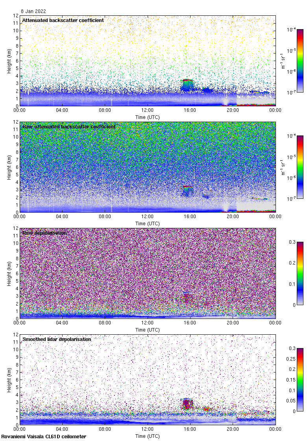Click the smoothed lidar depolarisation colour bar
Screen dimensions: 307x441
[x=300, y=380]
